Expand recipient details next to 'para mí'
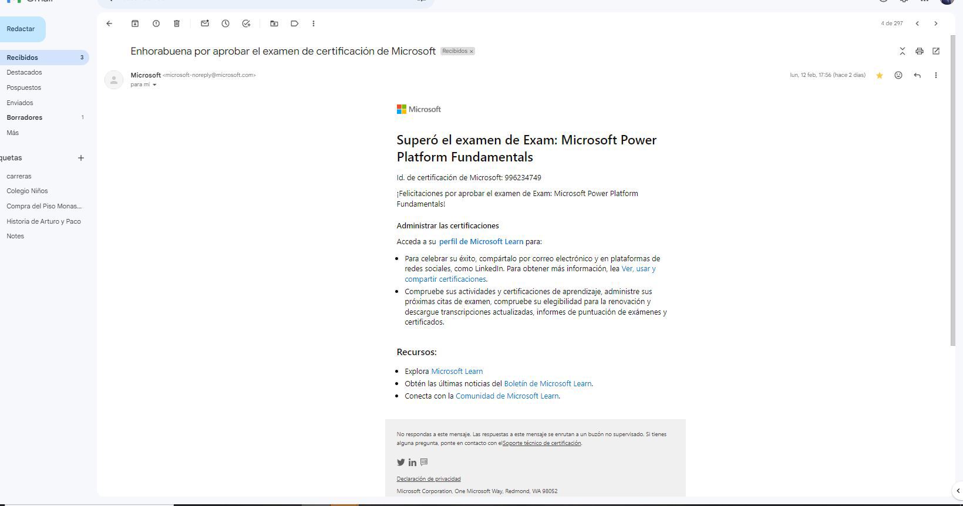Screen dimensions: 963x506 [x=154, y=85]
